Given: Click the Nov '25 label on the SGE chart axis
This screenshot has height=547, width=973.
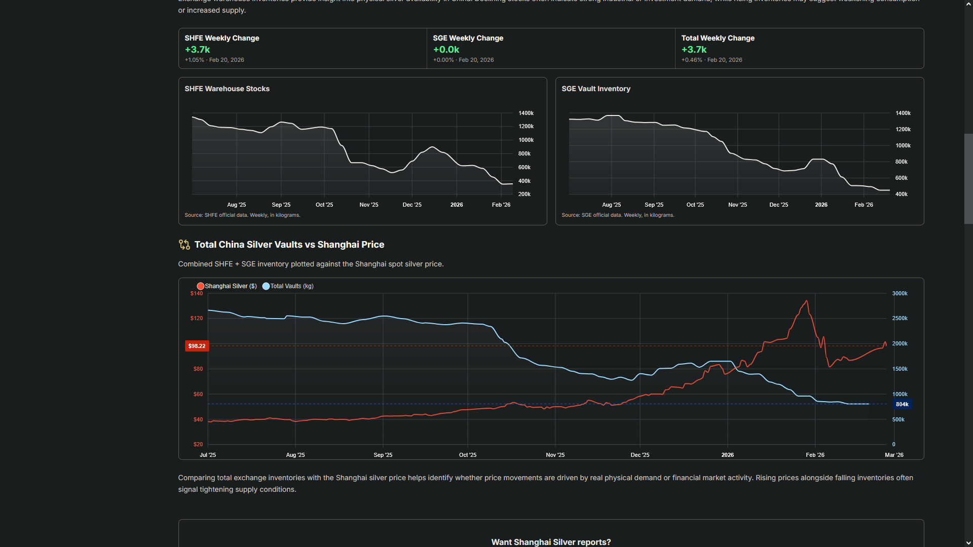Looking at the screenshot, I should tap(737, 205).
